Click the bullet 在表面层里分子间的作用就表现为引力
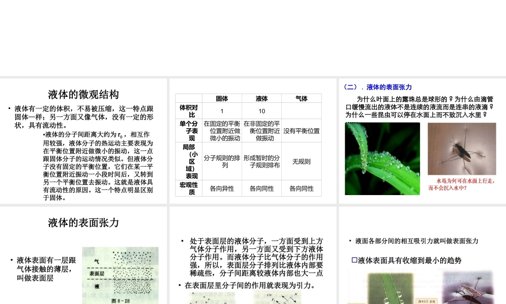Viewport: 506px width, 304px height. [247, 285]
